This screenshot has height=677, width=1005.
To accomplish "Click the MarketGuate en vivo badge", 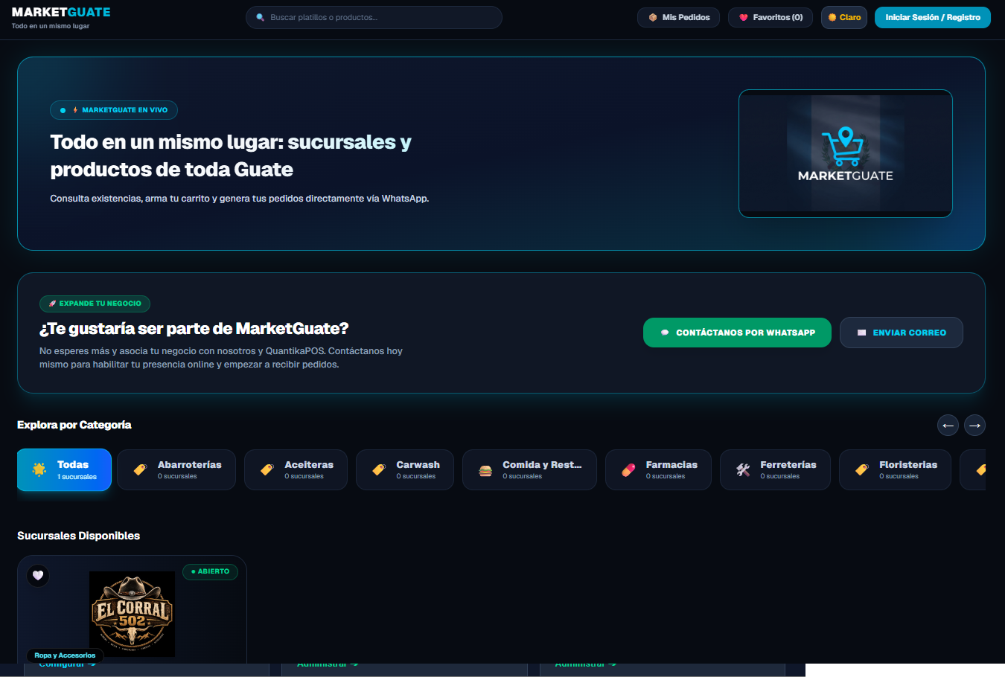I will [x=114, y=110].
